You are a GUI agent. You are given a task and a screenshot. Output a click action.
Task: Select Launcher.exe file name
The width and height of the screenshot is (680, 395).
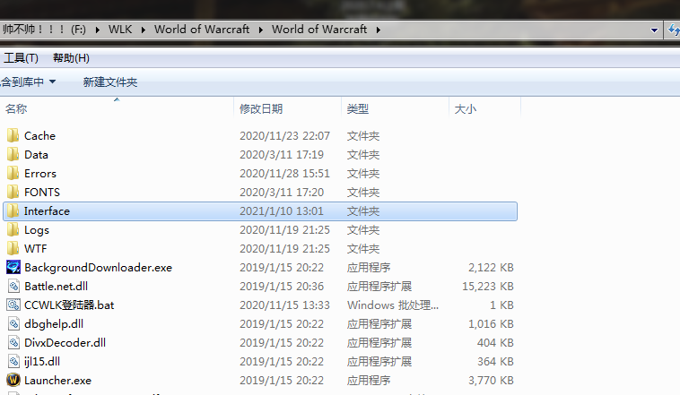[57, 381]
